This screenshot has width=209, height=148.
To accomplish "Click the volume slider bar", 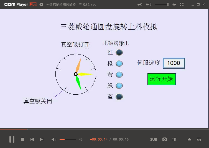I will [x=68, y=139].
